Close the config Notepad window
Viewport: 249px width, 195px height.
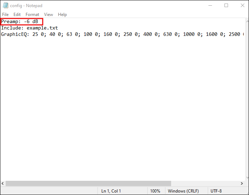tap(242, 6)
